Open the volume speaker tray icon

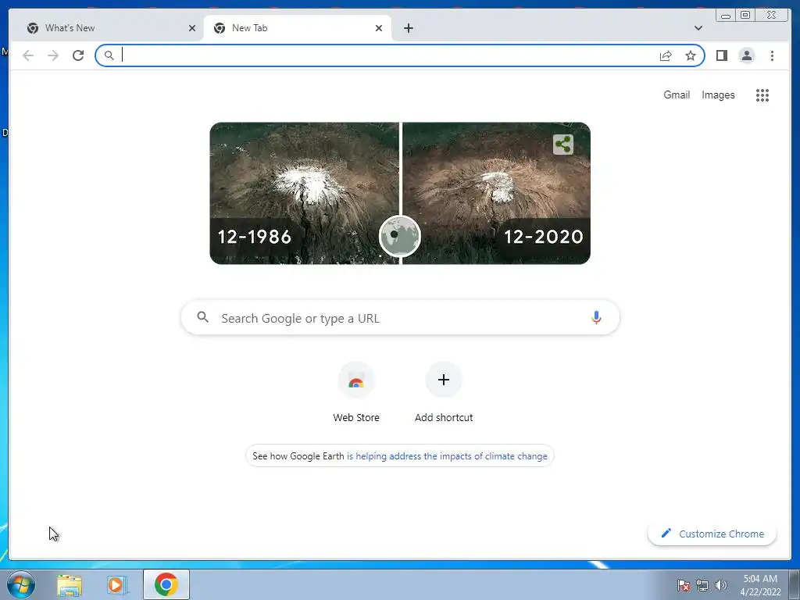pyautogui.click(x=720, y=584)
